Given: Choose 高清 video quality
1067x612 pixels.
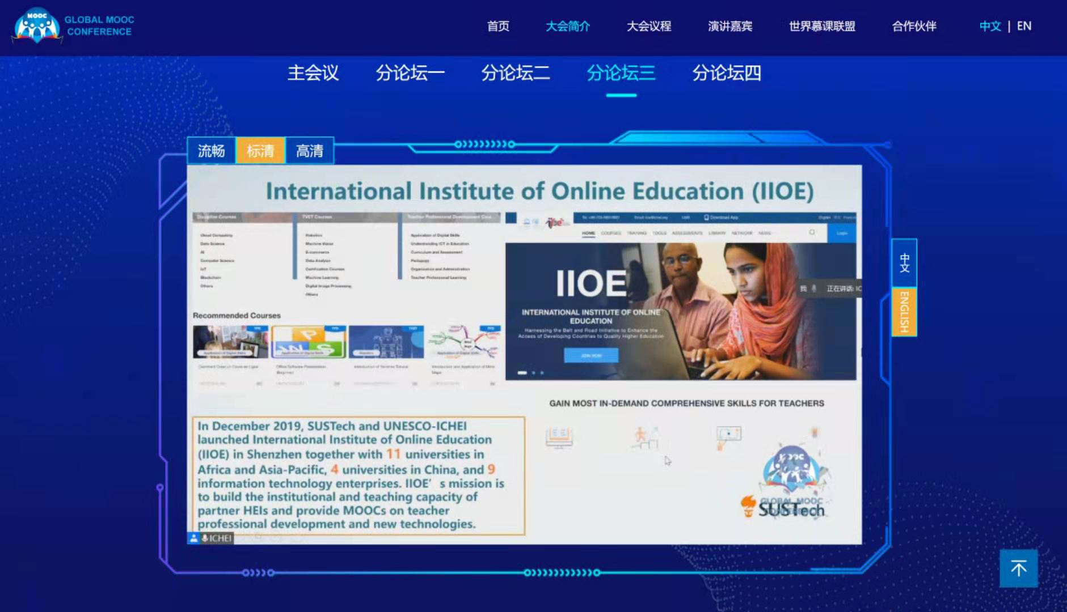Looking at the screenshot, I should (310, 151).
